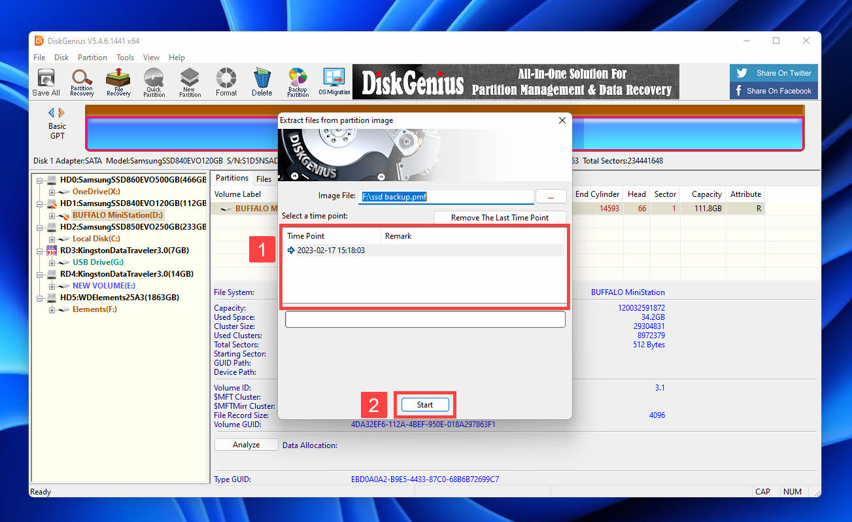Select Elements(F:) in the disk tree
This screenshot has width=852, height=522.
point(94,309)
